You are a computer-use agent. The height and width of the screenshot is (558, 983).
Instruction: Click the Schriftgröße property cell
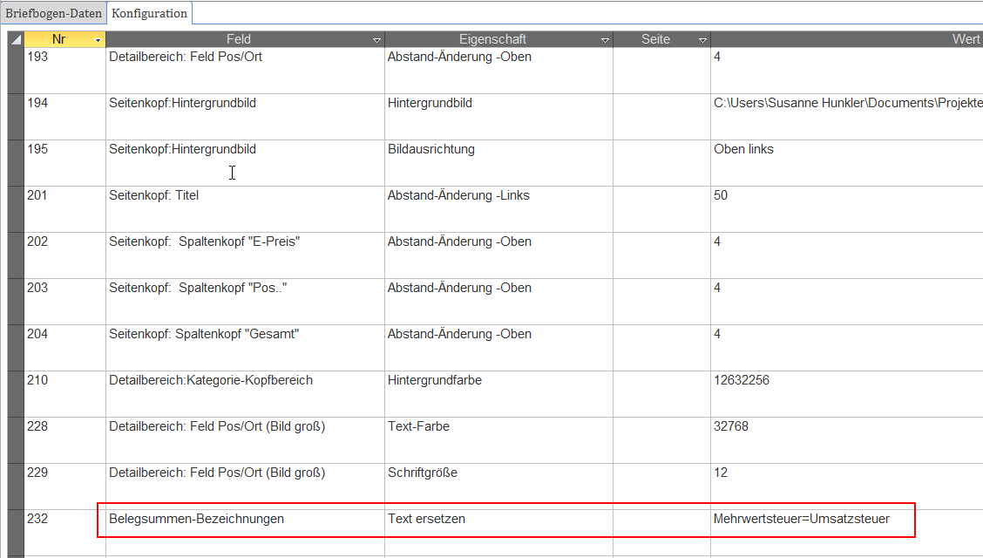tap(423, 473)
